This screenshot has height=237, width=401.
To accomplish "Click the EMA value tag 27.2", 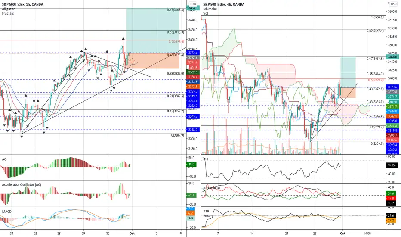I will point(391,220).
